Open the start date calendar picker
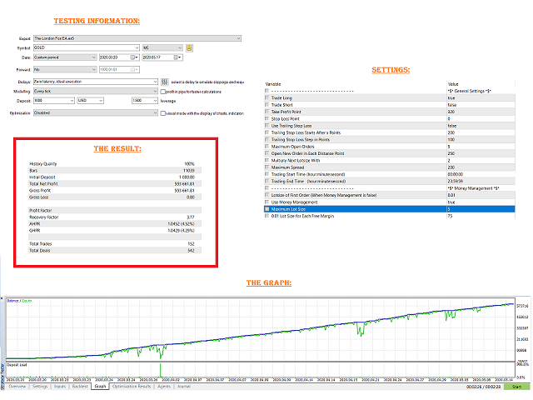Viewport: 533px width, 400px height. [134, 57]
